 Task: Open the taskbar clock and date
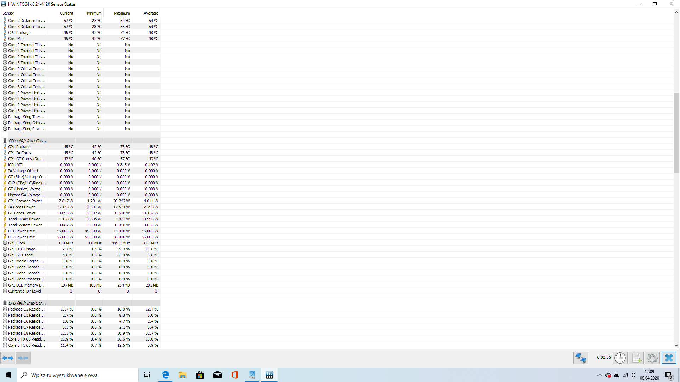pyautogui.click(x=650, y=375)
